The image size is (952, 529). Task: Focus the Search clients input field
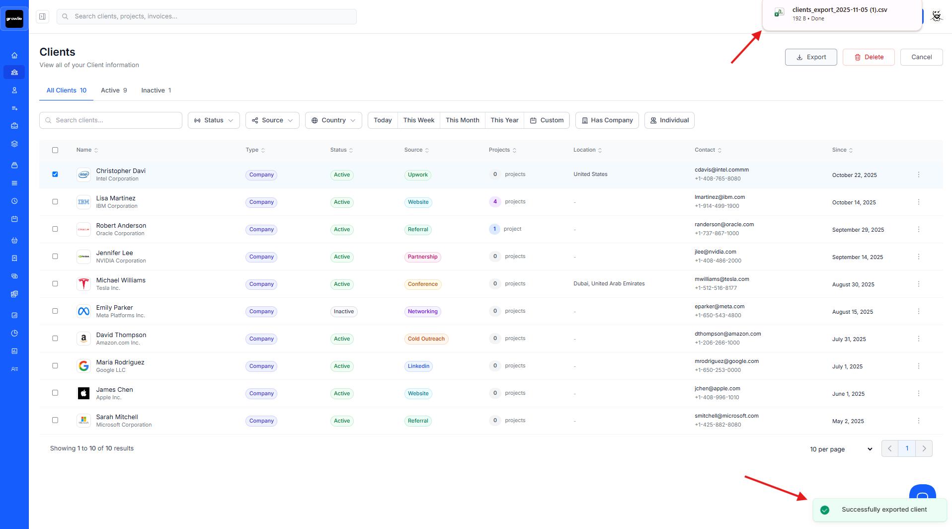[x=111, y=120]
